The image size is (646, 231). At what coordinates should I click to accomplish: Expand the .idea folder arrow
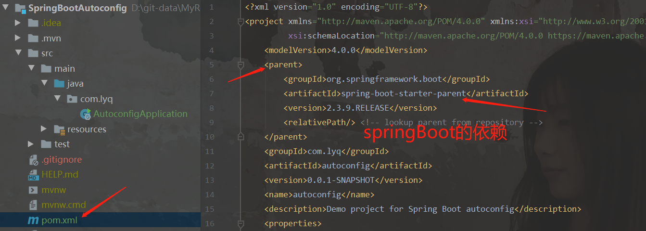pos(18,23)
